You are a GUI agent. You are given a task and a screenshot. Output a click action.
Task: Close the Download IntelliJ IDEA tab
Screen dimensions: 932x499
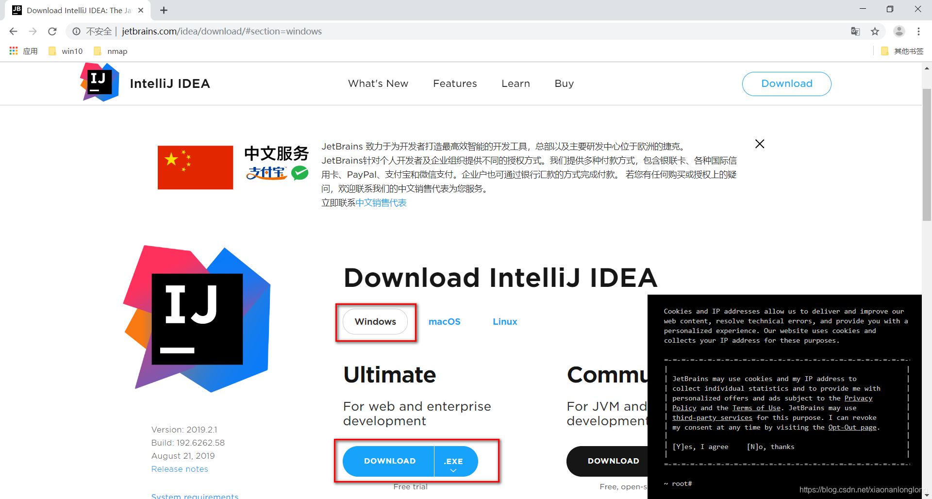(141, 10)
